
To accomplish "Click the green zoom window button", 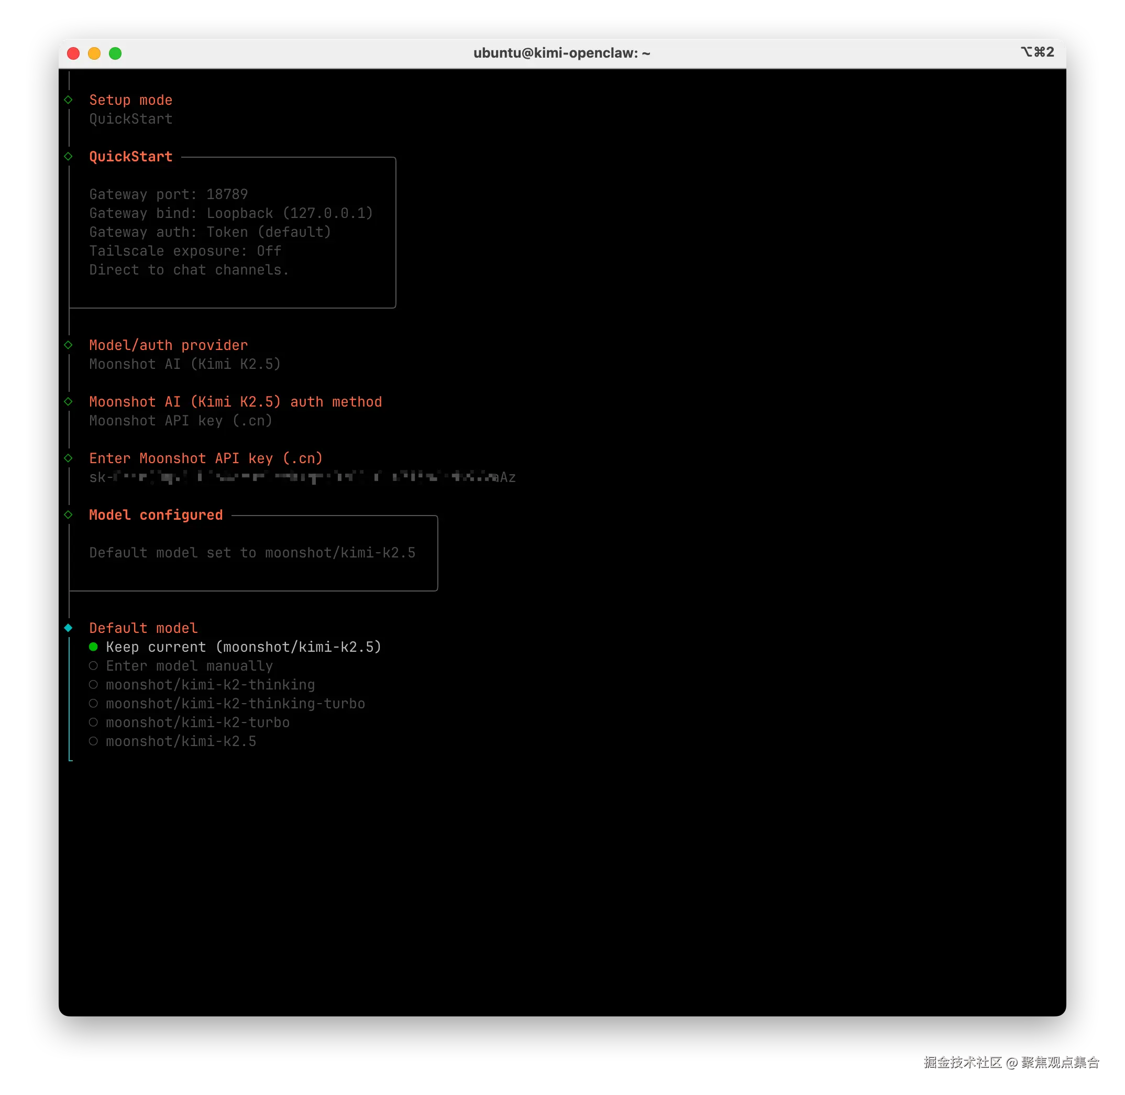I will click(x=115, y=53).
